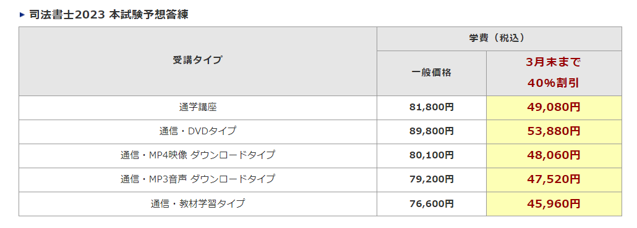The width and height of the screenshot is (637, 228).
Task: Click the 受講タイプ column header
Action: (198, 61)
